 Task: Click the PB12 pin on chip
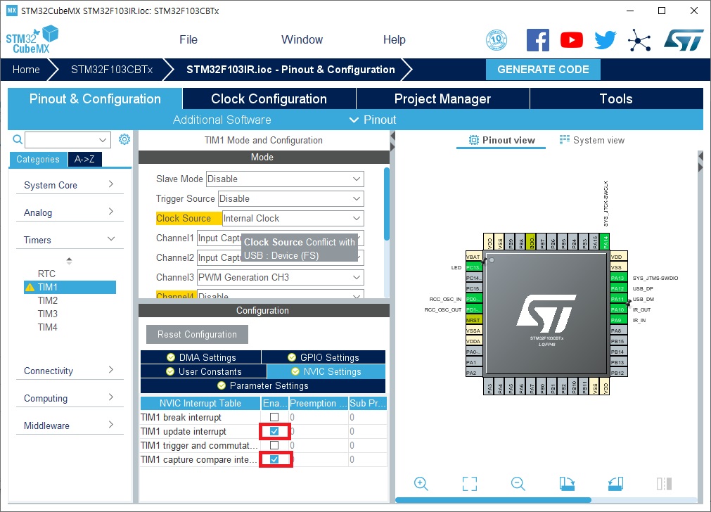[x=619, y=373]
